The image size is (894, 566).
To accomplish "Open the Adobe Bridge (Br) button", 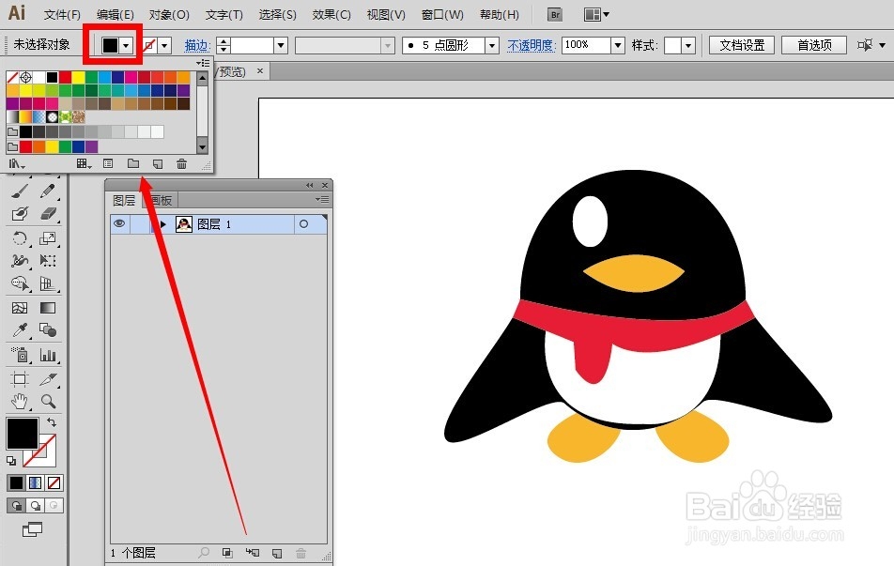I will click(x=555, y=15).
